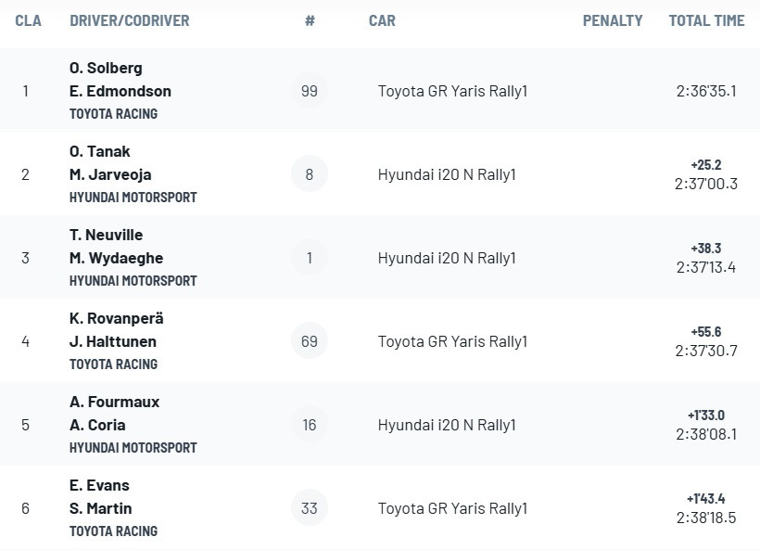This screenshot has height=550, width=760.
Task: Open driver O. Solberg's entry
Action: tap(106, 68)
